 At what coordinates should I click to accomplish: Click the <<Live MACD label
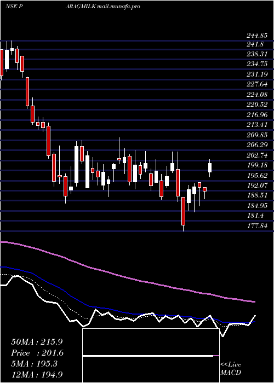click(x=231, y=368)
